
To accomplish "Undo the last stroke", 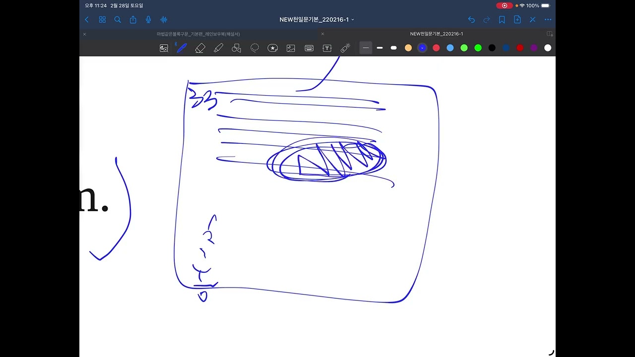I will pyautogui.click(x=471, y=20).
